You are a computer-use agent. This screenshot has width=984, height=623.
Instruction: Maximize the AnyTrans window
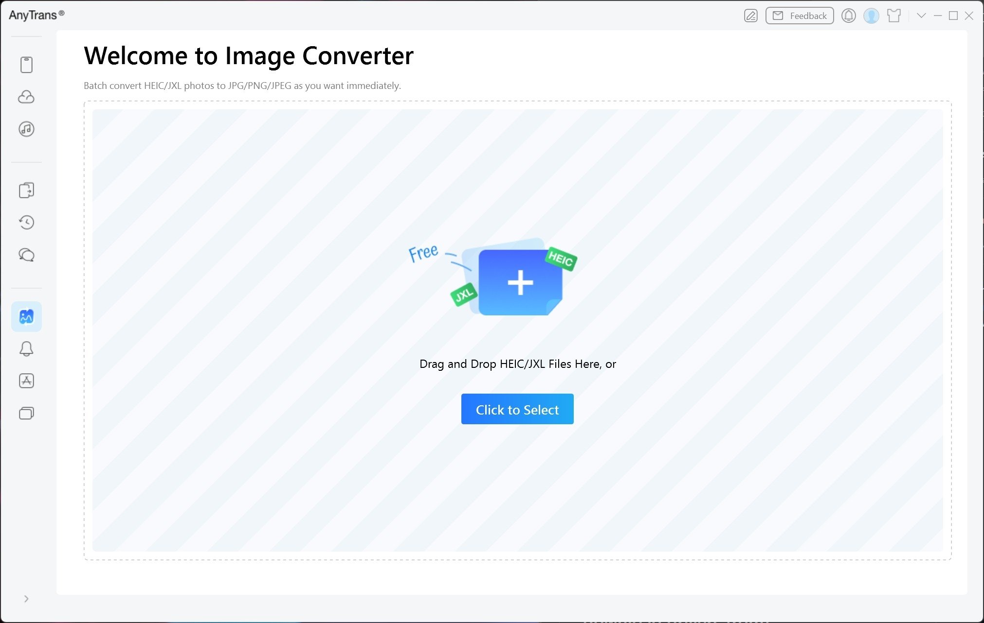point(953,16)
